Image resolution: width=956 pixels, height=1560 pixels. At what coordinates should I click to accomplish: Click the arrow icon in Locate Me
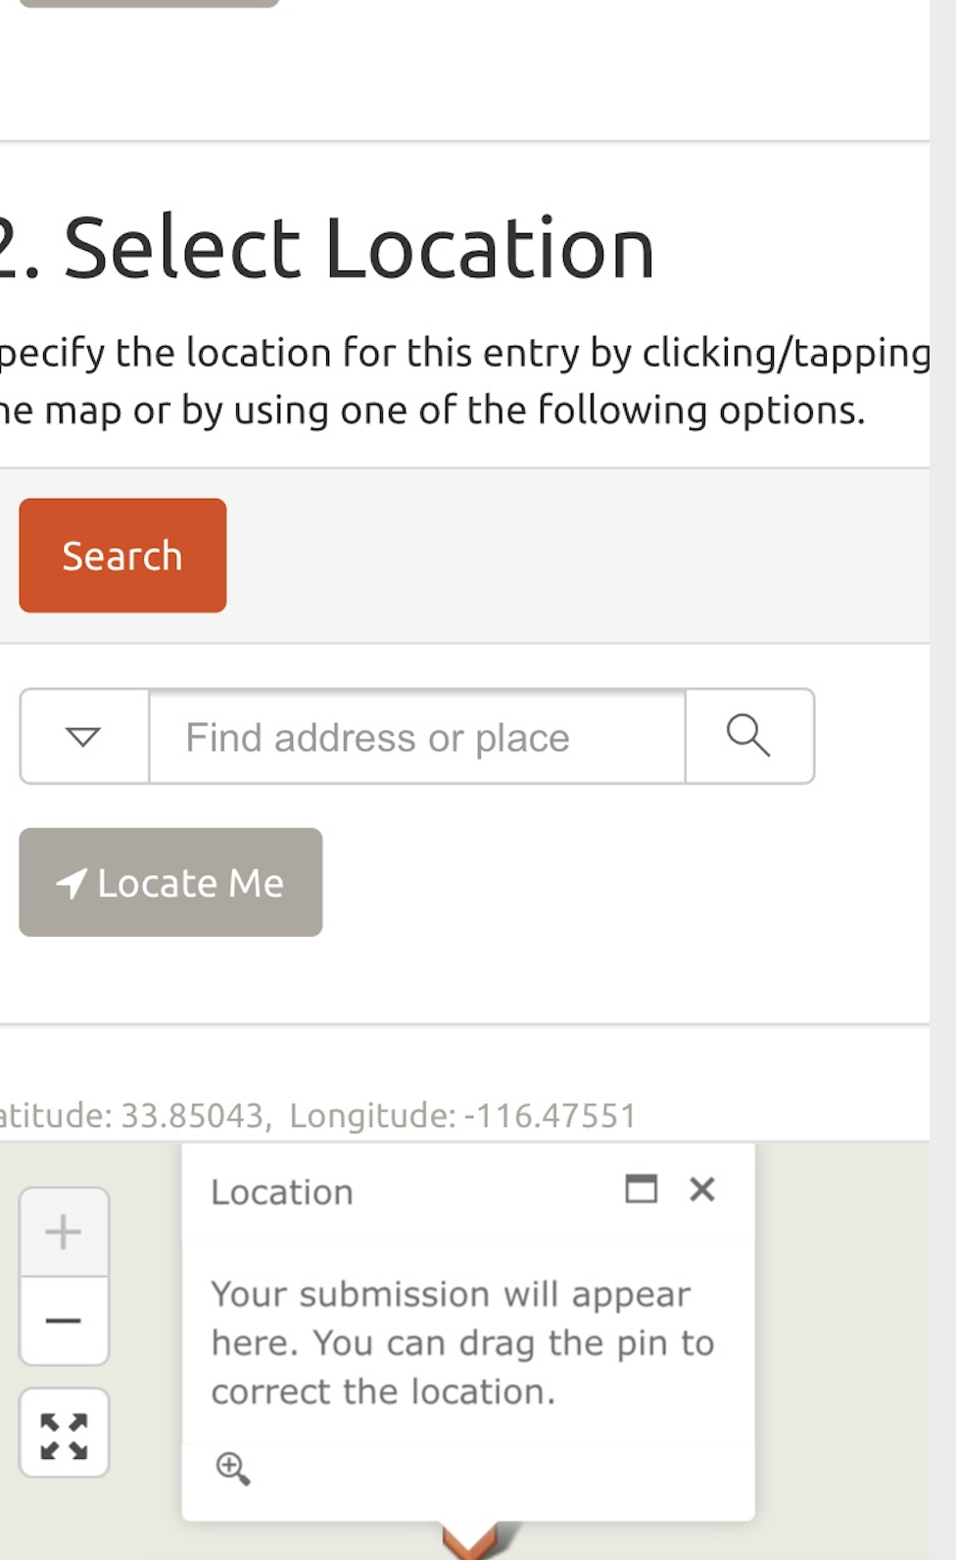72,883
